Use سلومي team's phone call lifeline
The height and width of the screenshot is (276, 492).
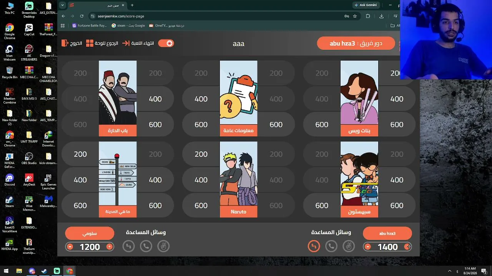[x=146, y=246]
